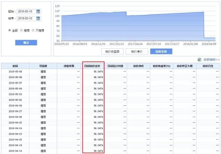The image size is (221, 154).
Task: Click 56.0474 value in 2018-04-18 row
Action: pyautogui.click(x=98, y=151)
